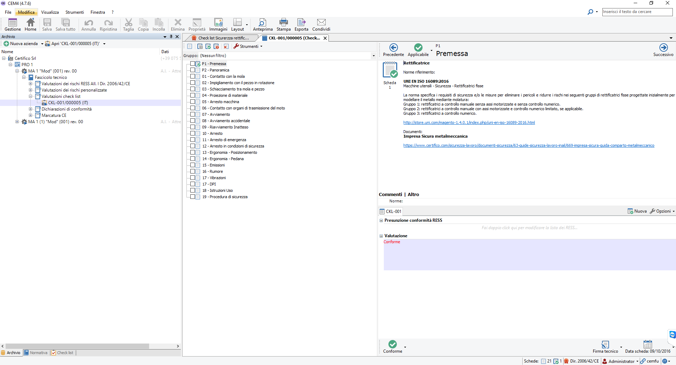This screenshot has width=676, height=365.
Task: Enable the 'P2 - Panoramica' checkbox
Action: [193, 70]
